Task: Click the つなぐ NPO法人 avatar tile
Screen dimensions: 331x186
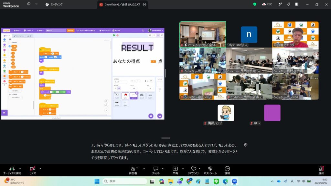Action: click(249, 34)
